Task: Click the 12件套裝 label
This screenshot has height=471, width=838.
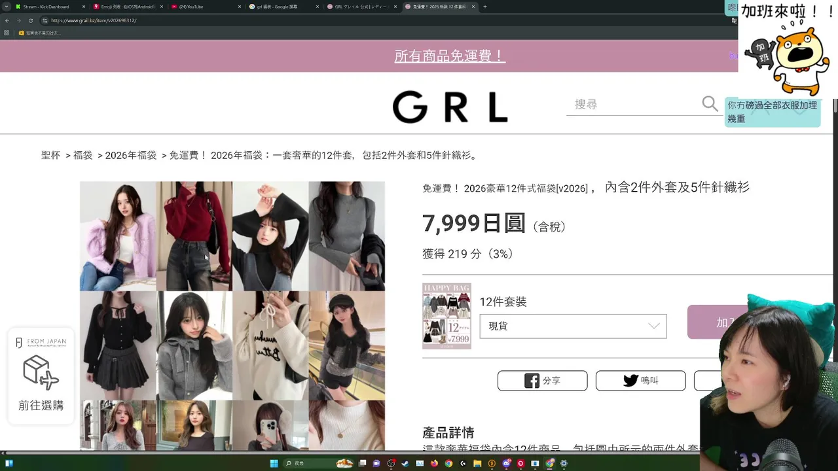Action: [x=503, y=302]
